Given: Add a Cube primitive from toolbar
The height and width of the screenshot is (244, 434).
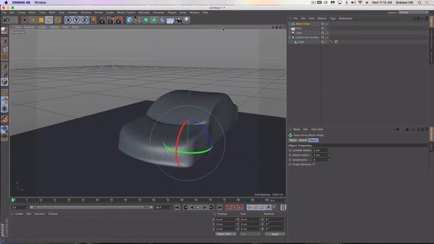Looking at the screenshot, I should pyautogui.click(x=130, y=20).
